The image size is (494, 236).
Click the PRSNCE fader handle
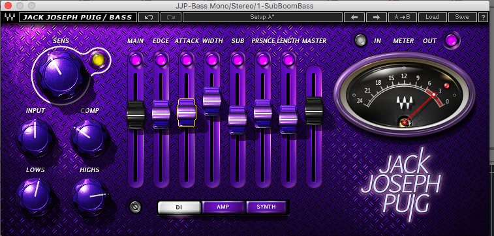point(263,113)
